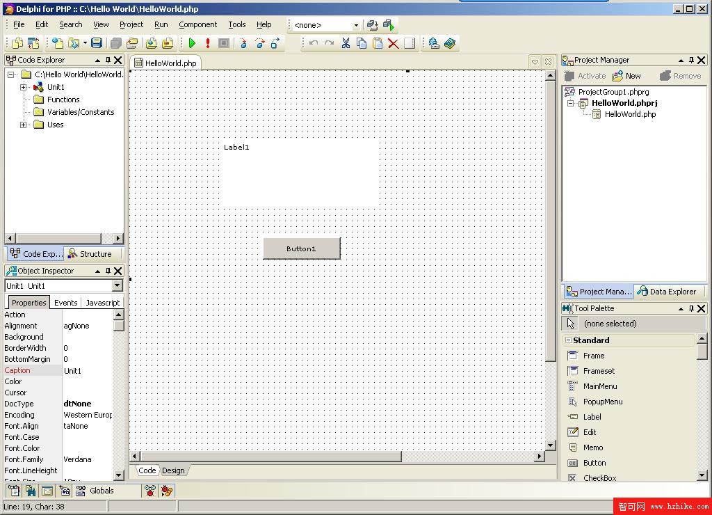
Task: Click the red bug with glasses icon at bottom
Action: (150, 491)
